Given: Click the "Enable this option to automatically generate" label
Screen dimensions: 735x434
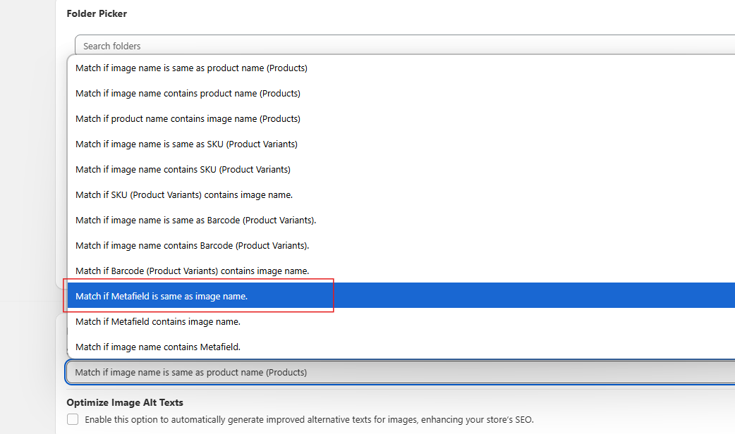Looking at the screenshot, I should point(309,419).
